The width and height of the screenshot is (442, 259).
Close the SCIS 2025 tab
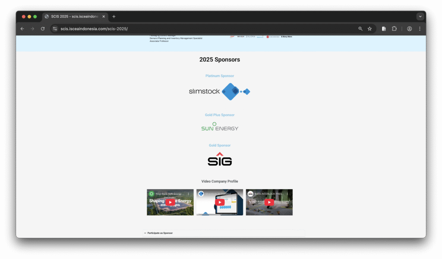104,16
